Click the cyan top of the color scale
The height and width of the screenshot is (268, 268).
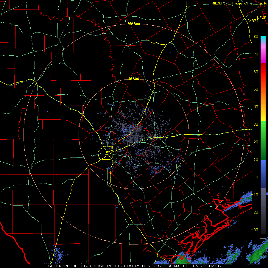click(x=263, y=39)
